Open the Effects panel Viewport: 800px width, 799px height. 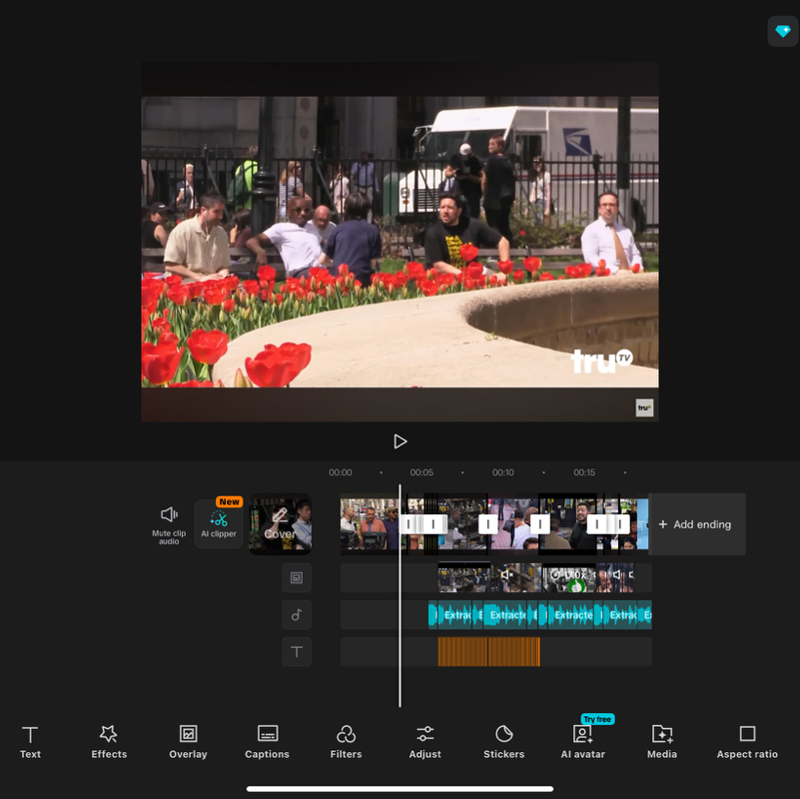click(109, 741)
